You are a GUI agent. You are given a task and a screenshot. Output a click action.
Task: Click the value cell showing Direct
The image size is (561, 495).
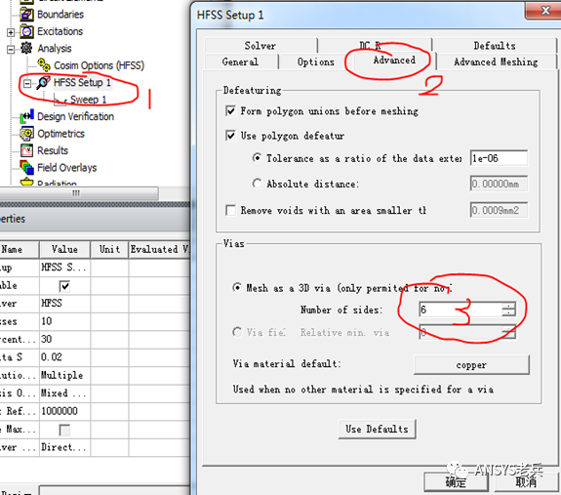(64, 447)
